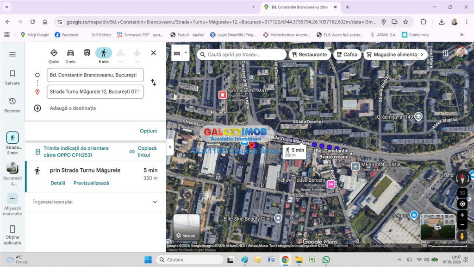Viewport: 474px width, 267px height.
Task: Click the swap start and destination icon
Action: pos(153,83)
